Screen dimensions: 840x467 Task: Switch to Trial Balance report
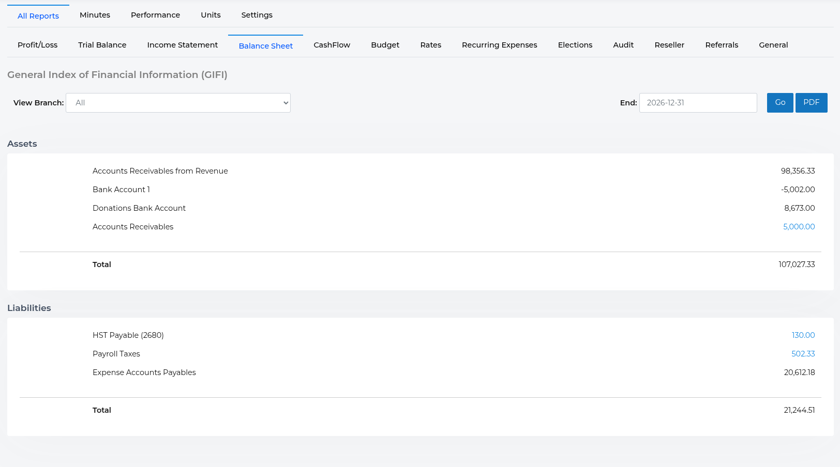coord(102,45)
